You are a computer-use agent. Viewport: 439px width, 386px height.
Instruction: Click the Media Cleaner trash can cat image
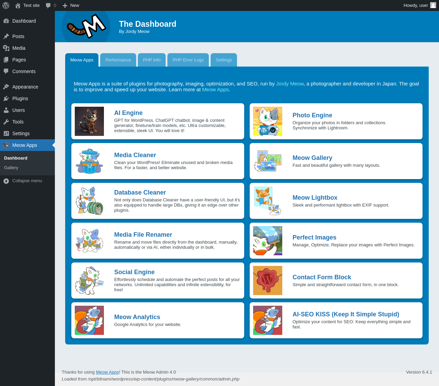pyautogui.click(x=89, y=161)
